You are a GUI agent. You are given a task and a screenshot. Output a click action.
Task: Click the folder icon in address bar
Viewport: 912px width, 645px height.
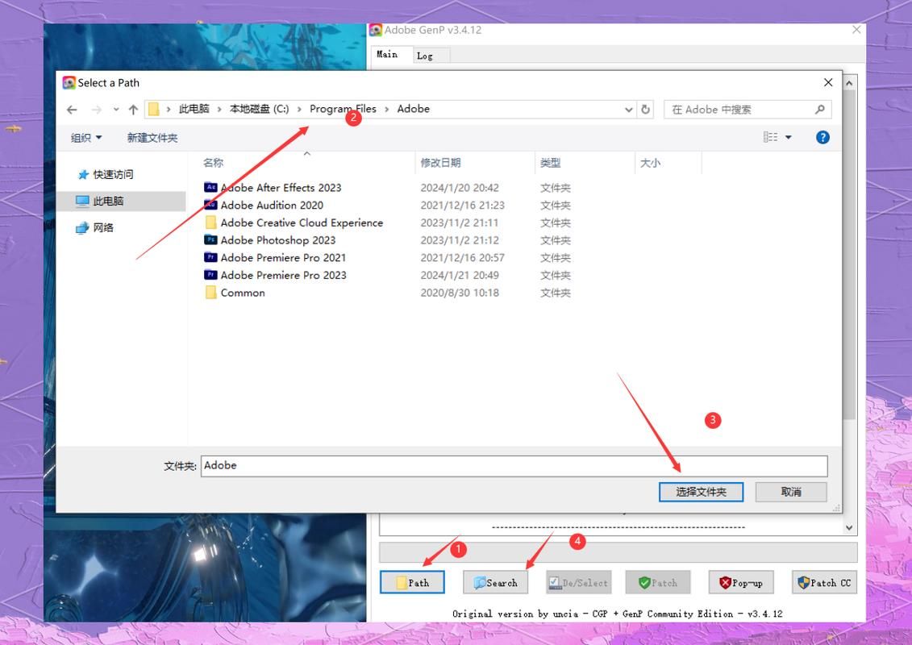[153, 110]
